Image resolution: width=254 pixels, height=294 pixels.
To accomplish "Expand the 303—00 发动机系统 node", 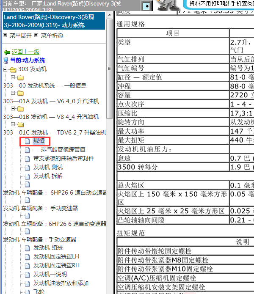I will (x=13, y=77).
